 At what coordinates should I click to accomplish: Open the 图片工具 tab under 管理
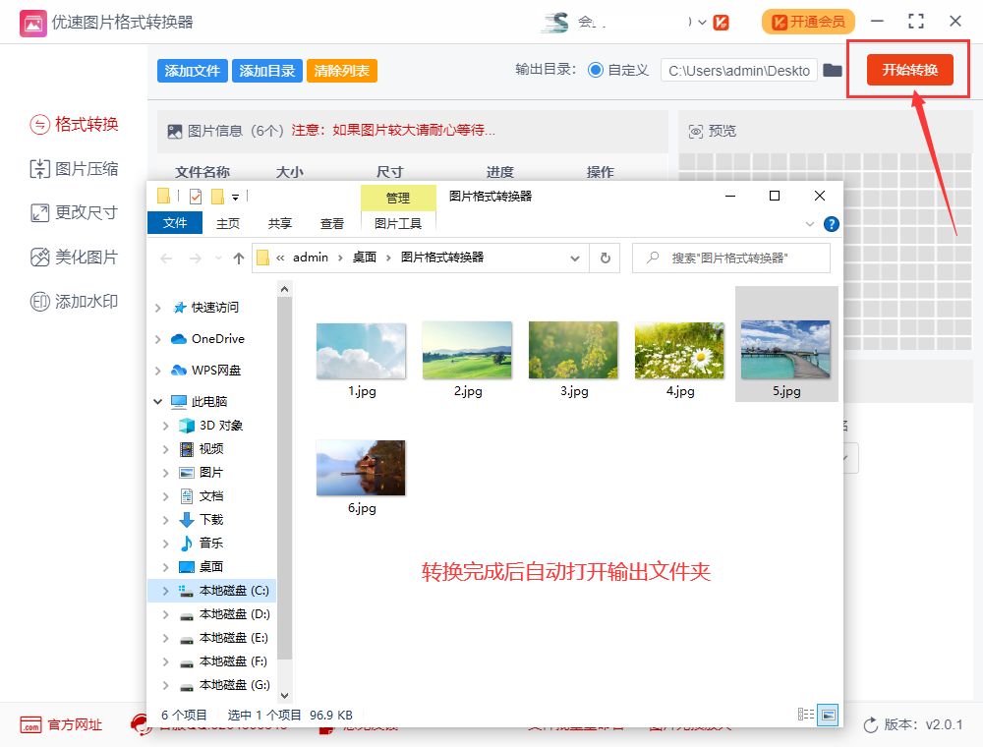pyautogui.click(x=398, y=223)
